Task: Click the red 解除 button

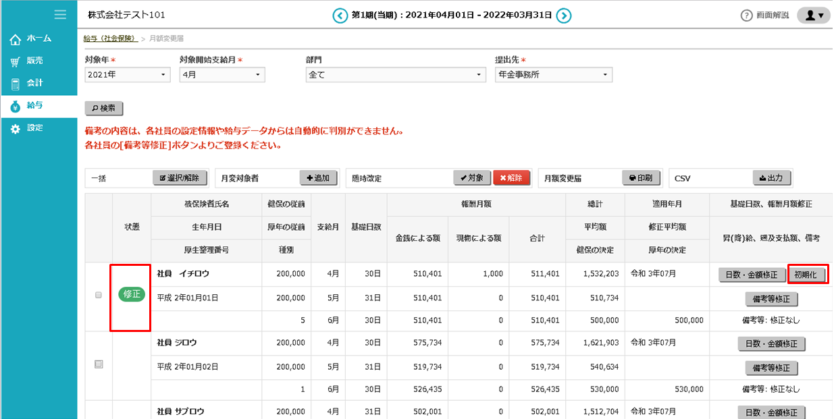Action: coord(511,178)
